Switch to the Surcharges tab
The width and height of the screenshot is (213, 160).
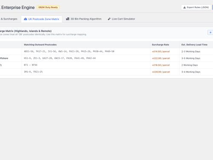pos(9,19)
